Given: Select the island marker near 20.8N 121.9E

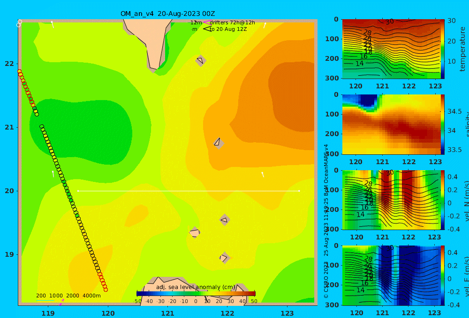Looking at the screenshot, I should pos(219,143).
